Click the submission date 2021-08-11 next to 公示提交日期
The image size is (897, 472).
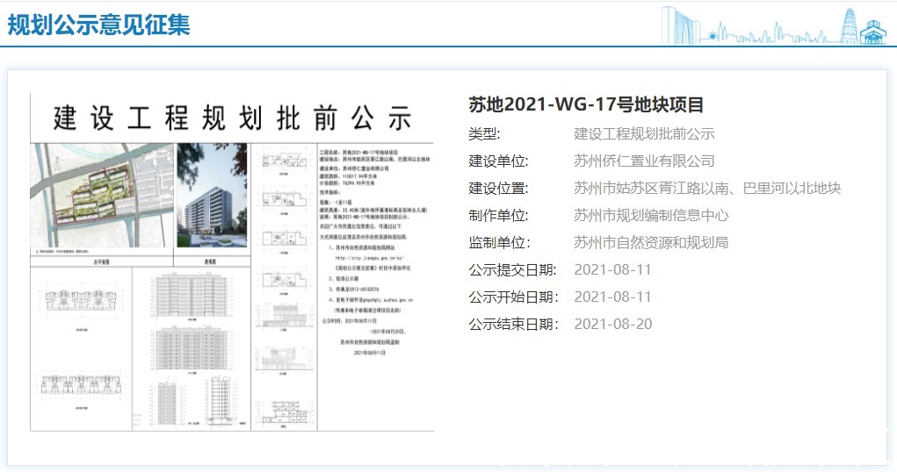coord(612,269)
